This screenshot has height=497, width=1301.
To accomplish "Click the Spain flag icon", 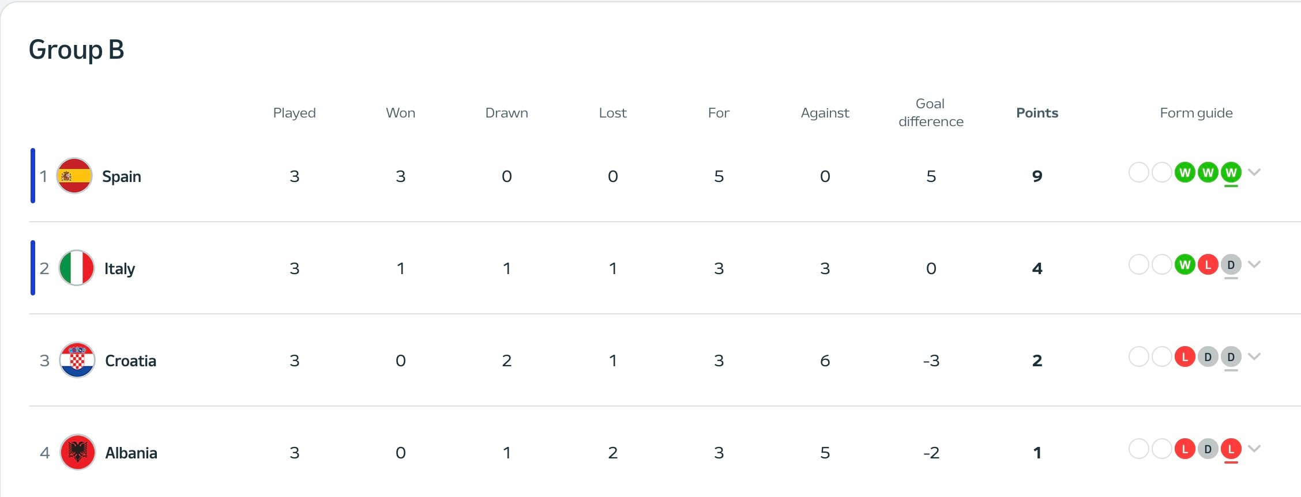I will (74, 176).
